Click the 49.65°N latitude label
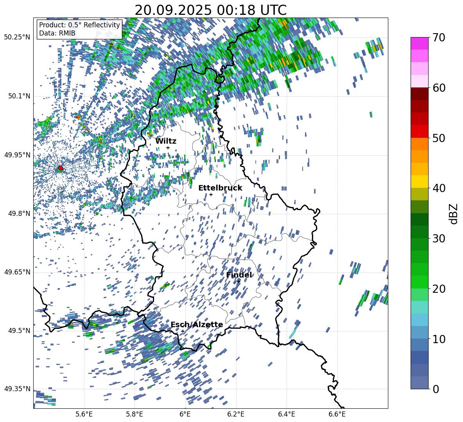 (17, 272)
